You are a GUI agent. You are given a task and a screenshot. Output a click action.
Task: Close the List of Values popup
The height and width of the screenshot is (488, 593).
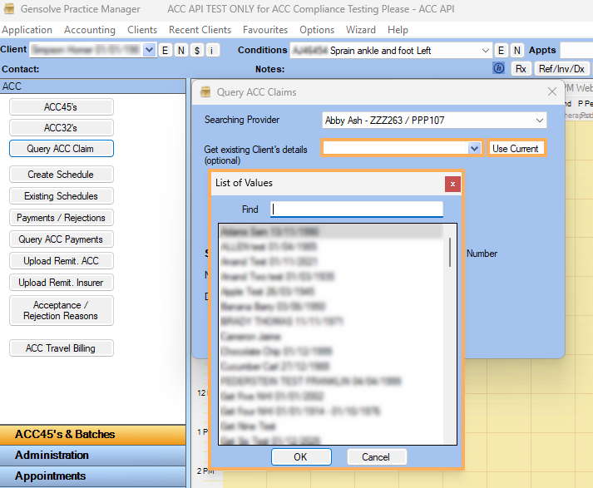click(x=452, y=184)
